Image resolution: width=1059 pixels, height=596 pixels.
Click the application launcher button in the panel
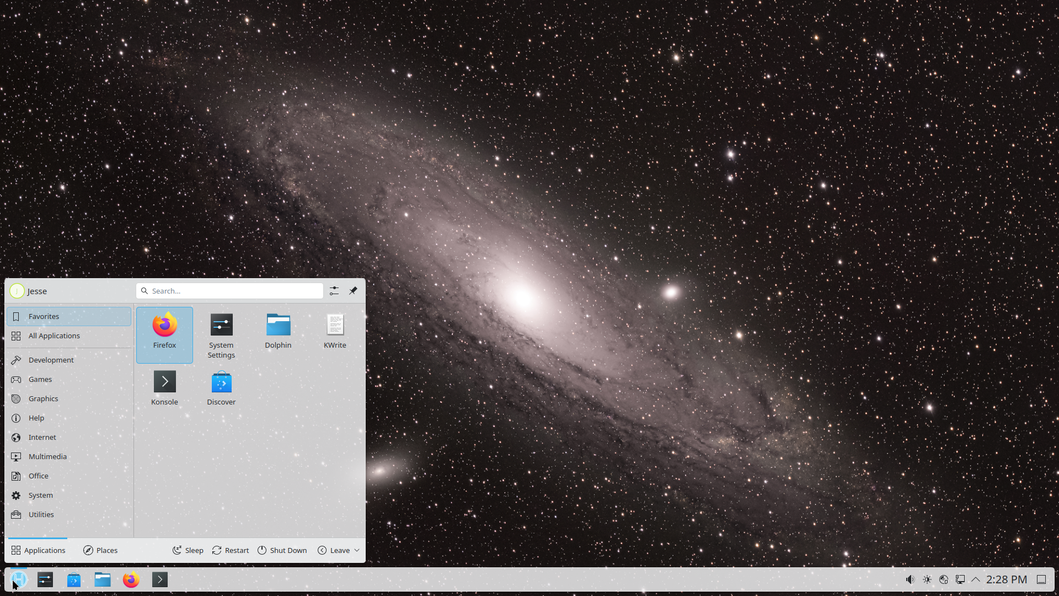point(19,579)
